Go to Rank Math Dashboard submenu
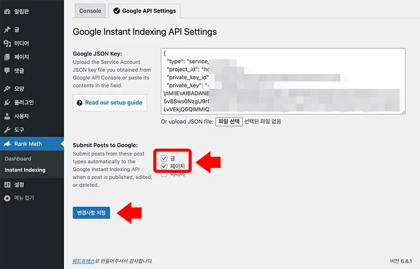 pyautogui.click(x=18, y=159)
